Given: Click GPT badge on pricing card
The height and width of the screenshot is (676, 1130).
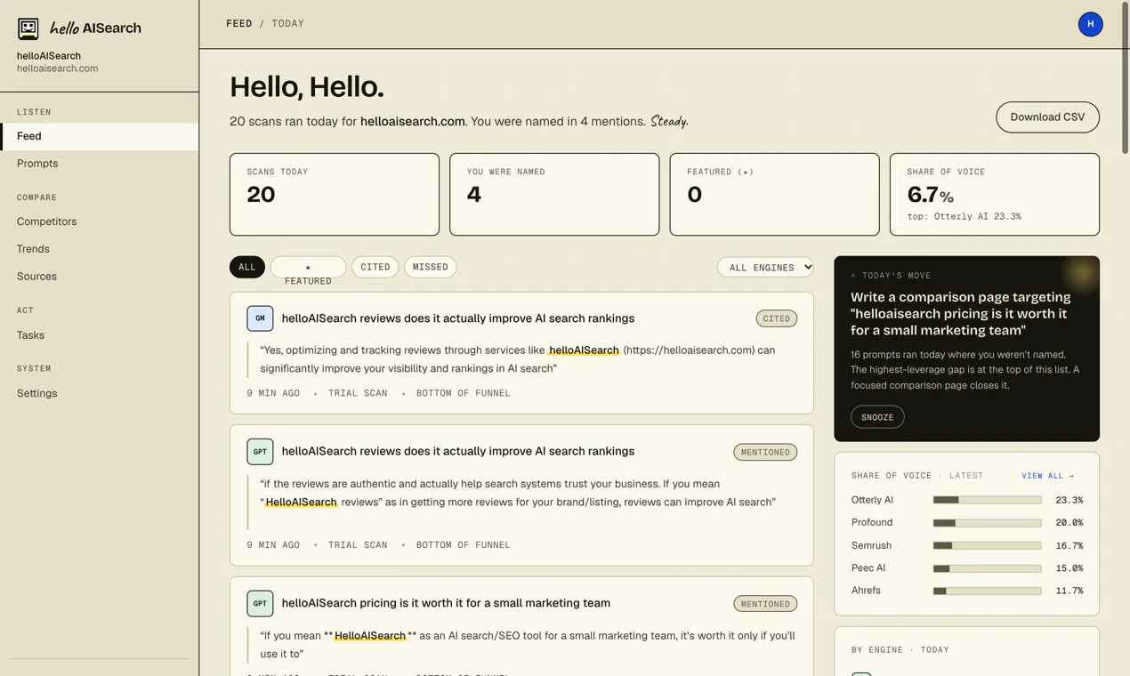Looking at the screenshot, I should pyautogui.click(x=260, y=603).
